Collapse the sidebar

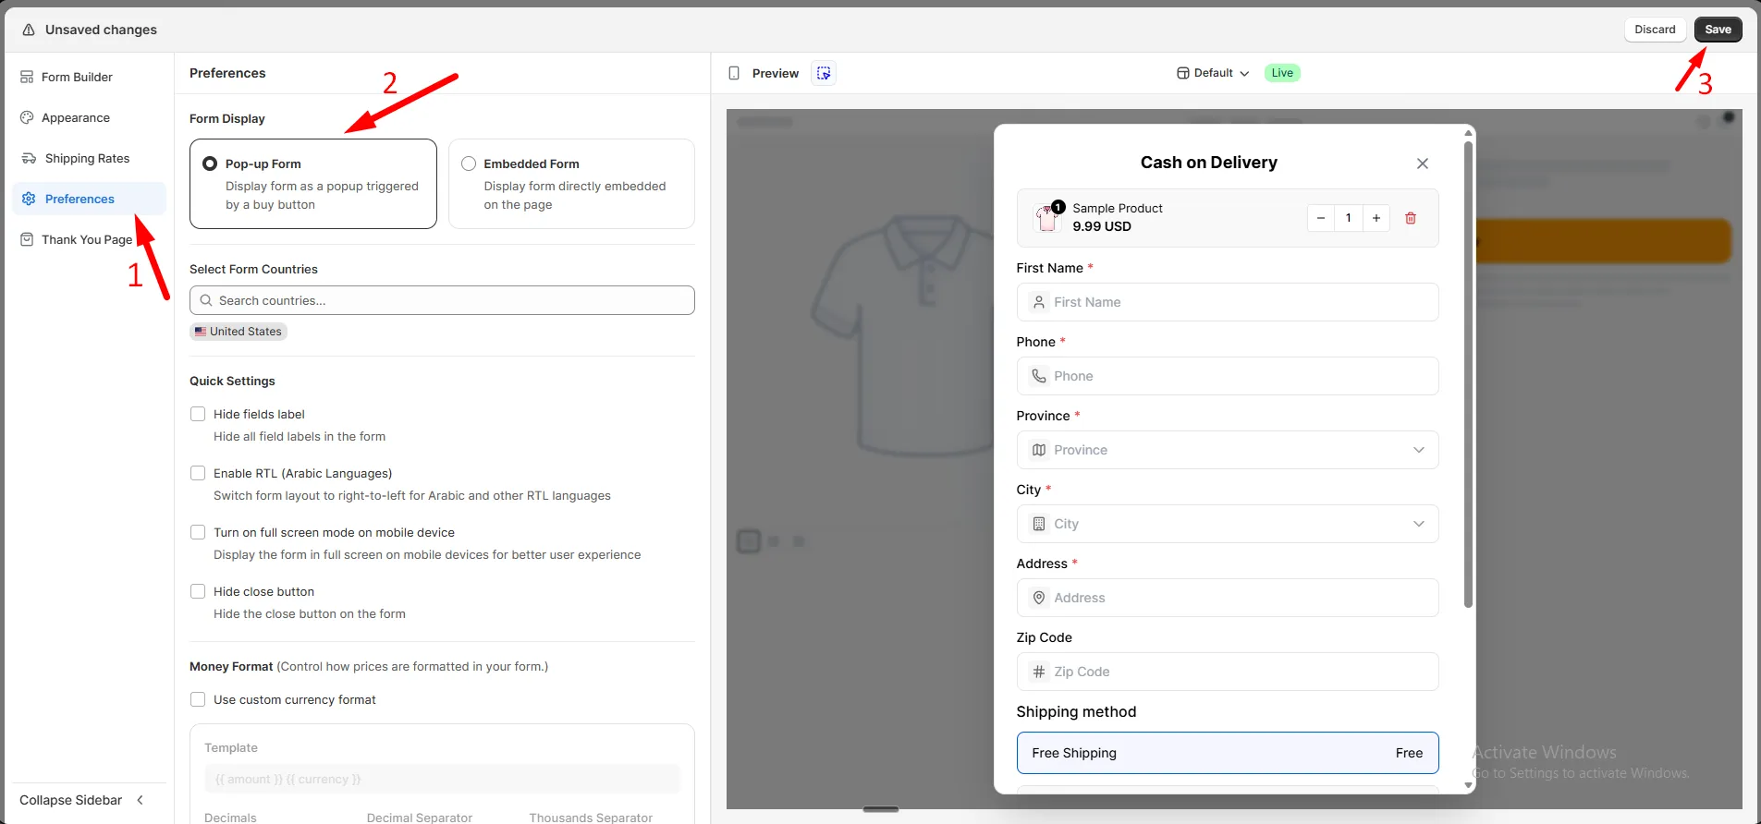[x=81, y=800]
